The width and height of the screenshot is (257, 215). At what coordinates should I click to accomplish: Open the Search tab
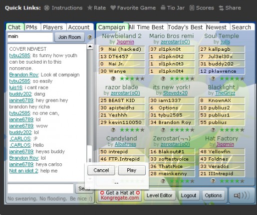[x=242, y=27]
